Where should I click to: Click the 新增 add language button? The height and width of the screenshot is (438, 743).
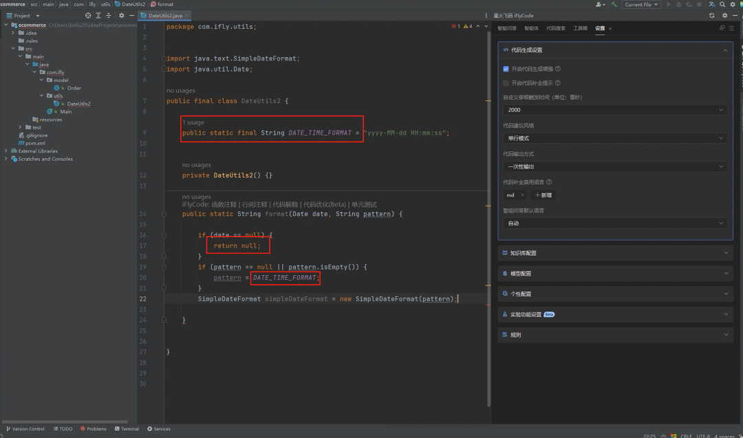(543, 195)
